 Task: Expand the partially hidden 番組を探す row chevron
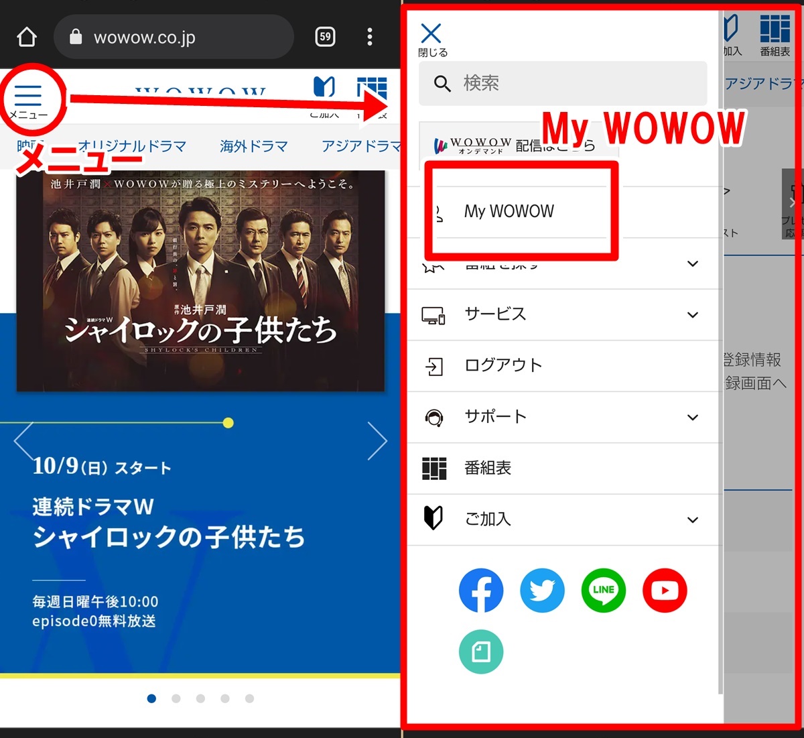point(693,263)
